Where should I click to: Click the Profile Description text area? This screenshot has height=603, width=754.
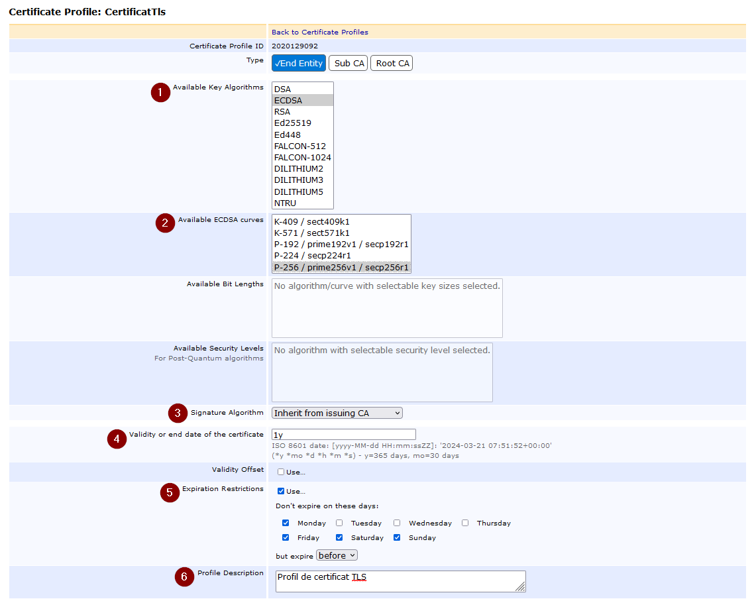(400, 581)
